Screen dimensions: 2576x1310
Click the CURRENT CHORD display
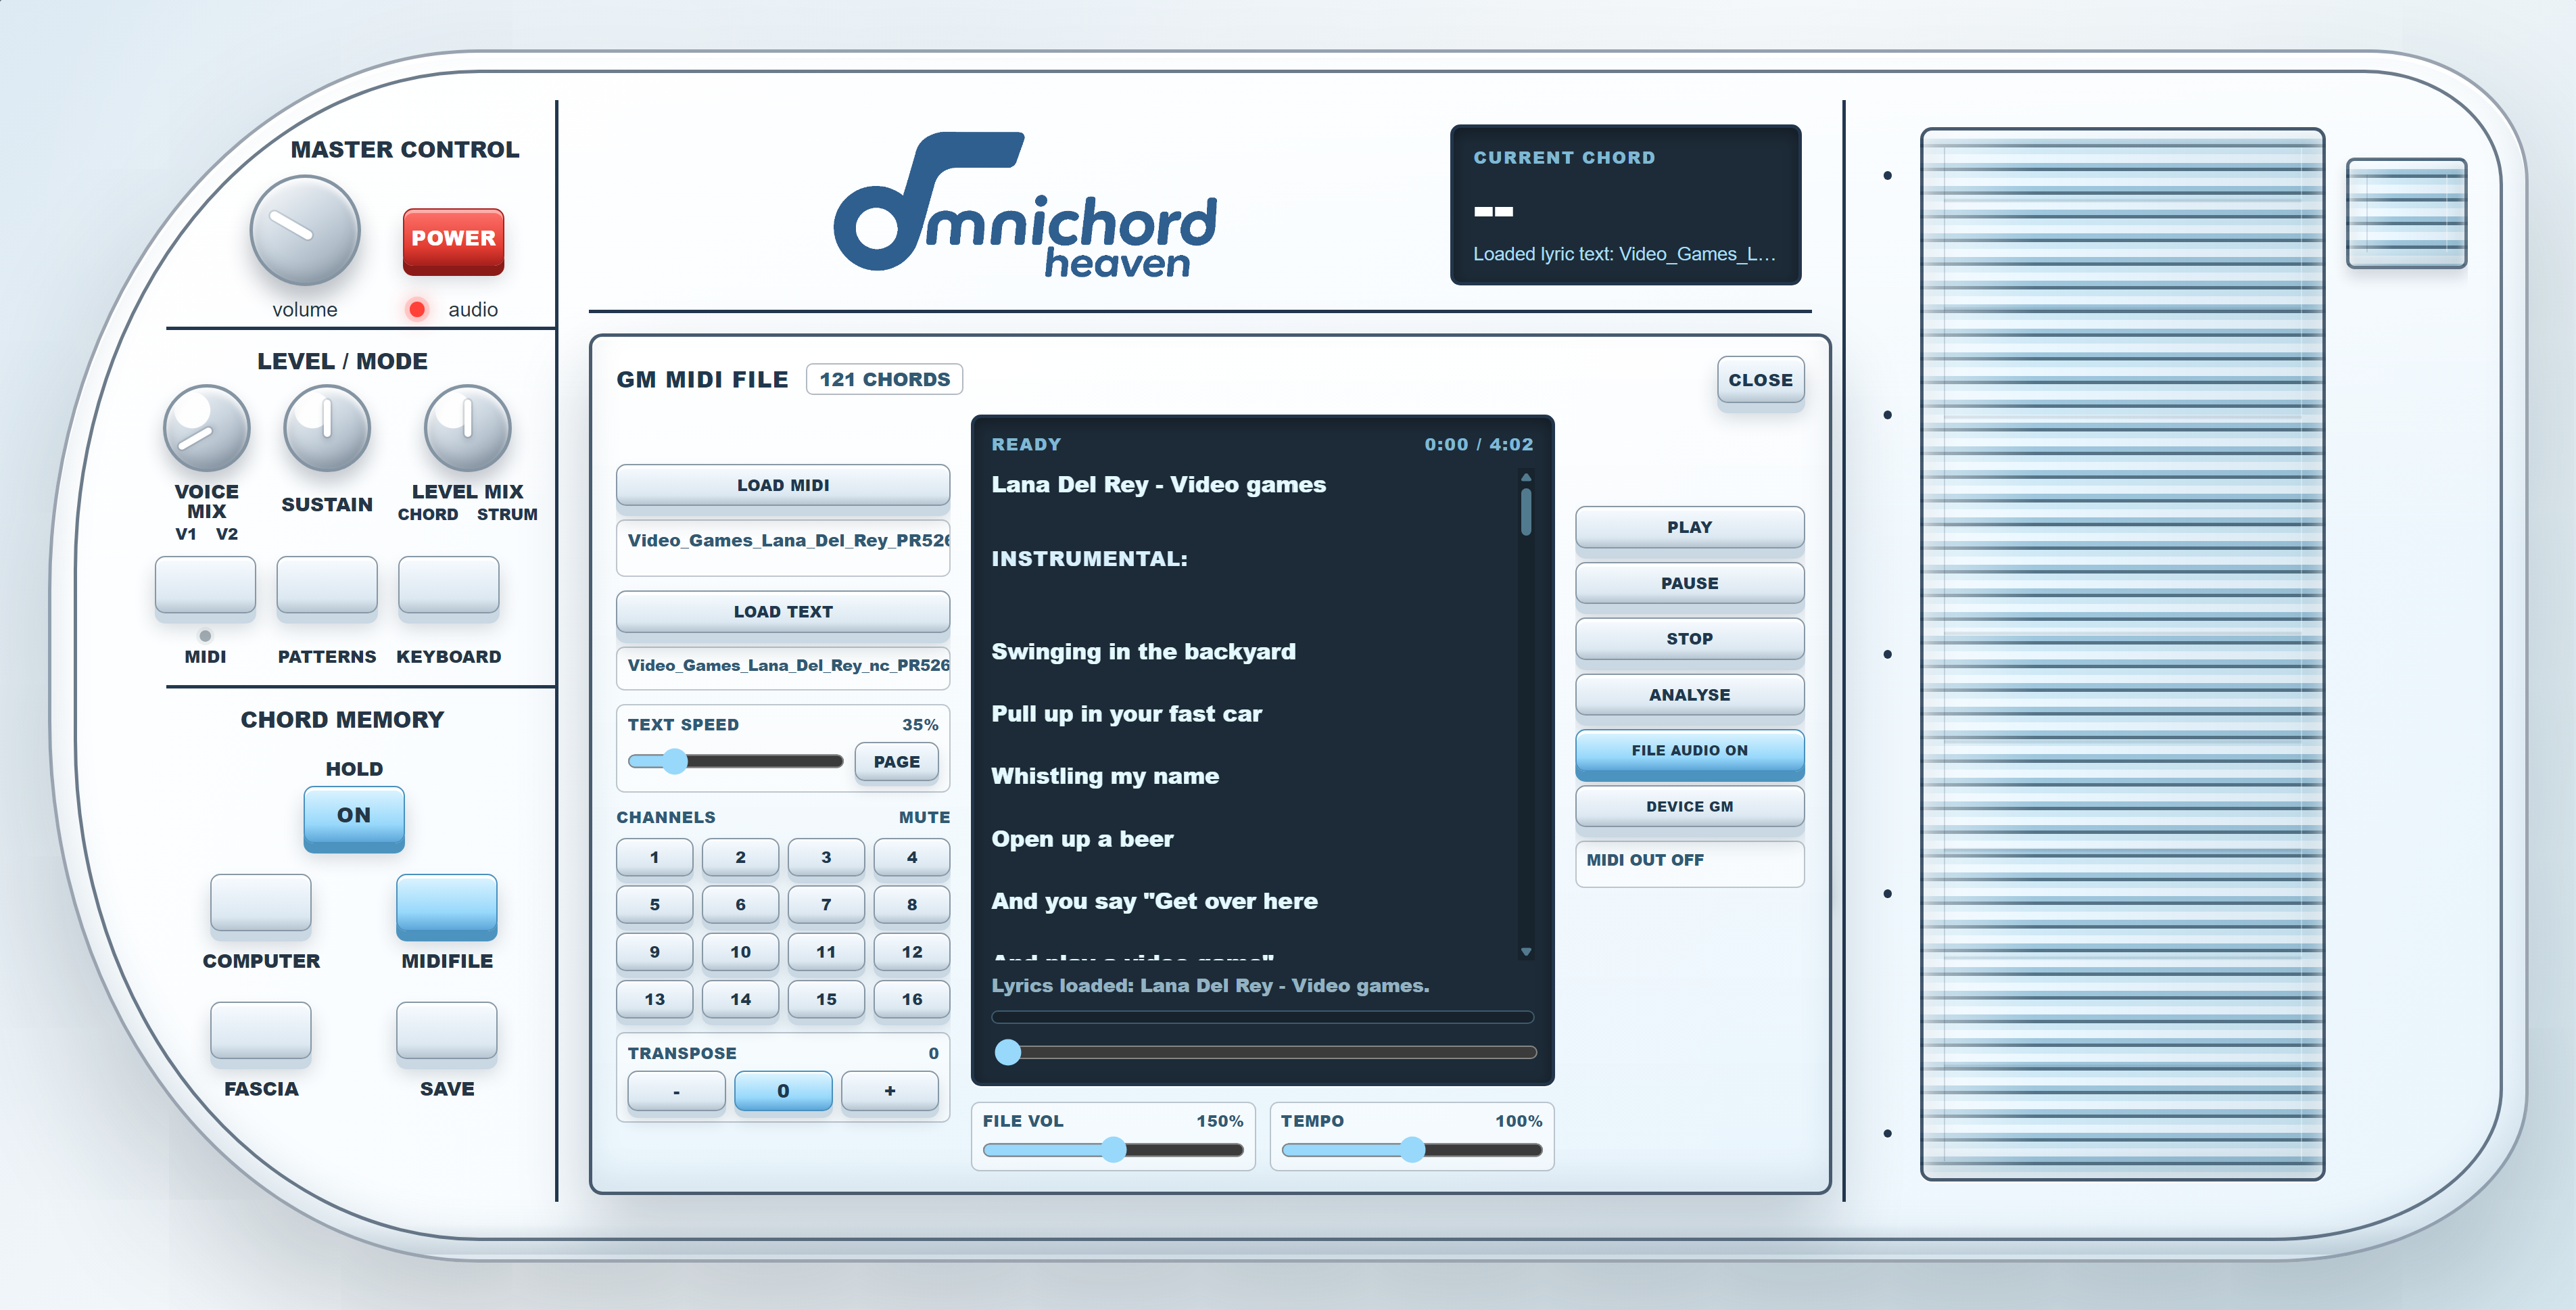1625,205
